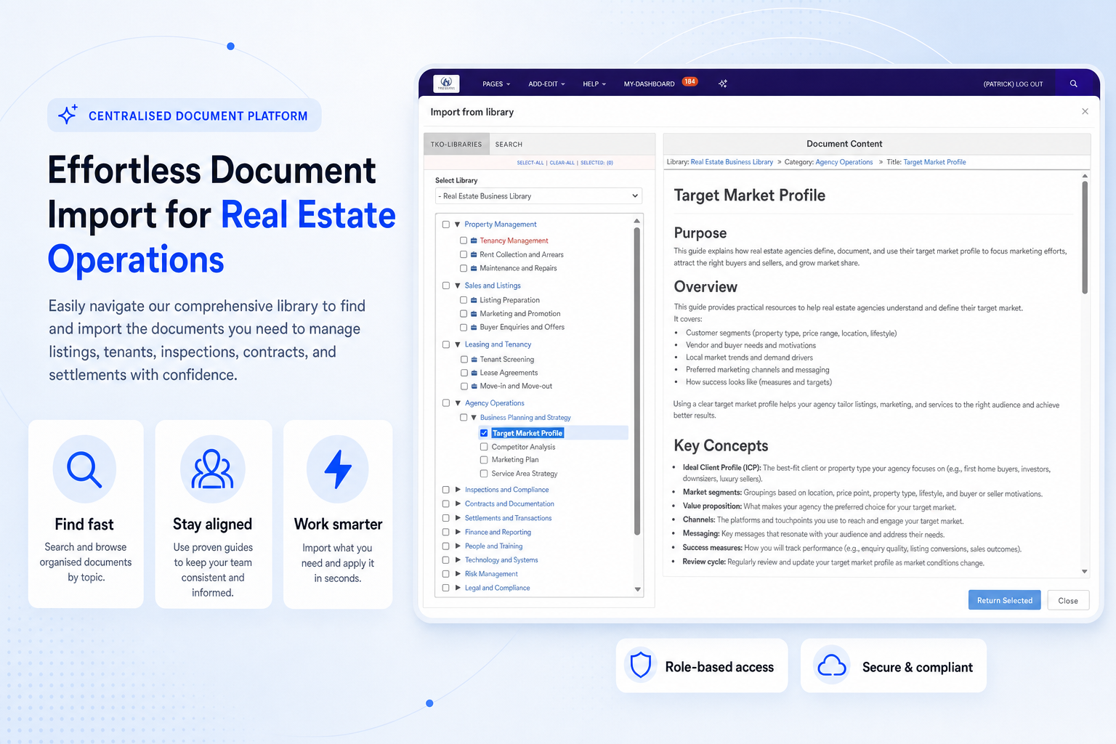Tick the Legal and Compliance checkbox

point(446,588)
